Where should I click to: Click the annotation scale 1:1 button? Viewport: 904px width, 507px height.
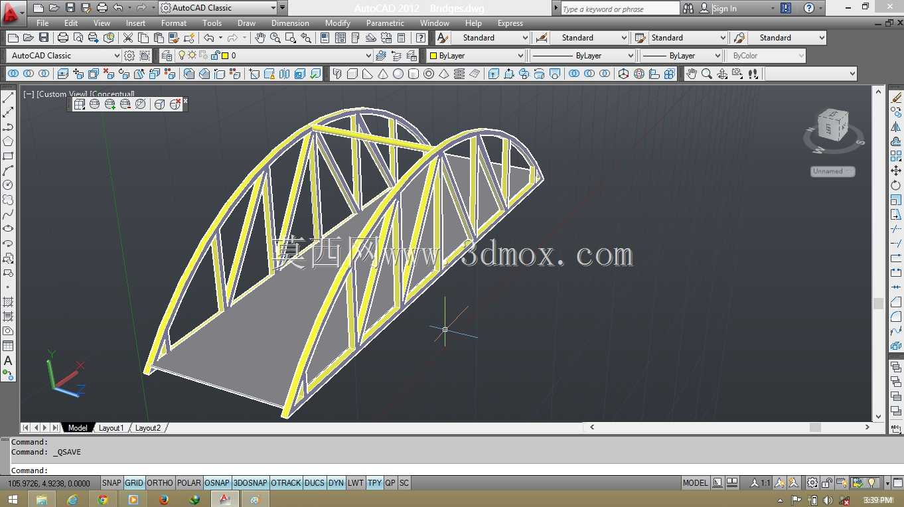tap(761, 483)
